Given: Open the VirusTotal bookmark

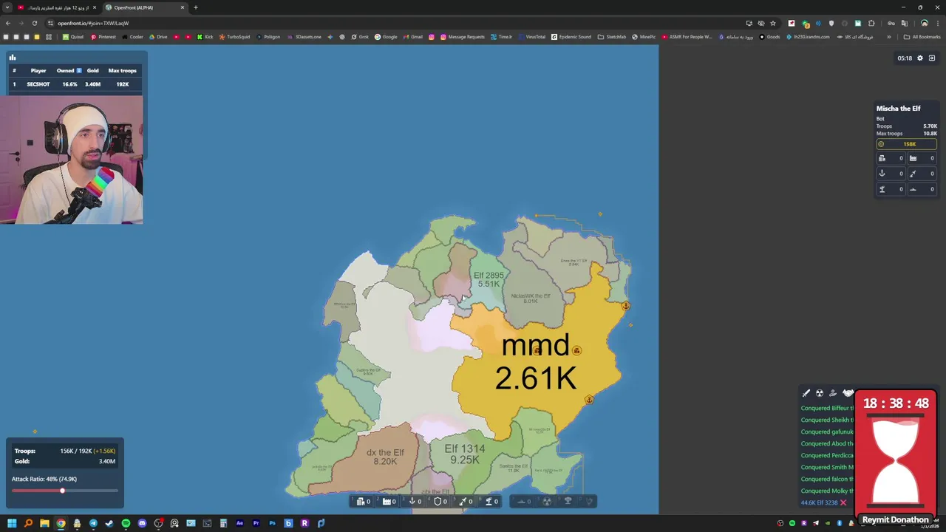Looking at the screenshot, I should [531, 37].
